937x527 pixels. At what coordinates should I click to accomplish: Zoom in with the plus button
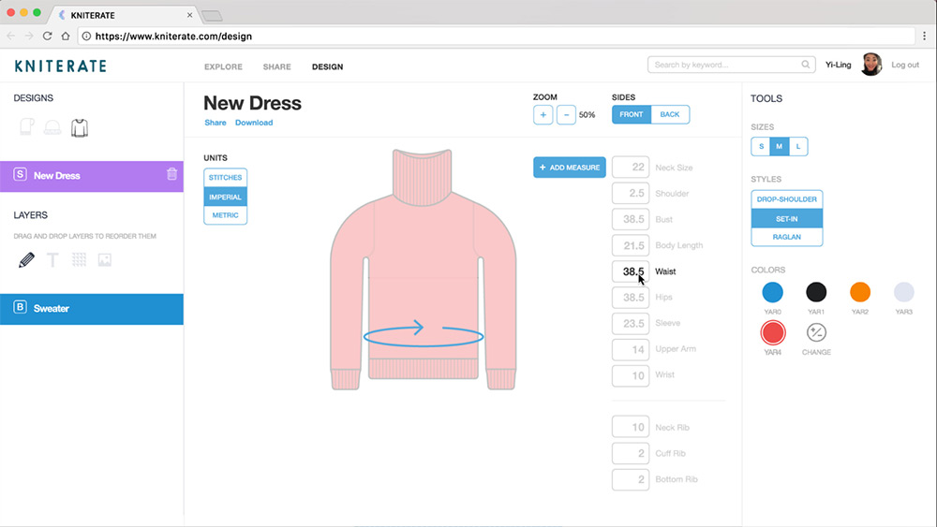click(543, 114)
